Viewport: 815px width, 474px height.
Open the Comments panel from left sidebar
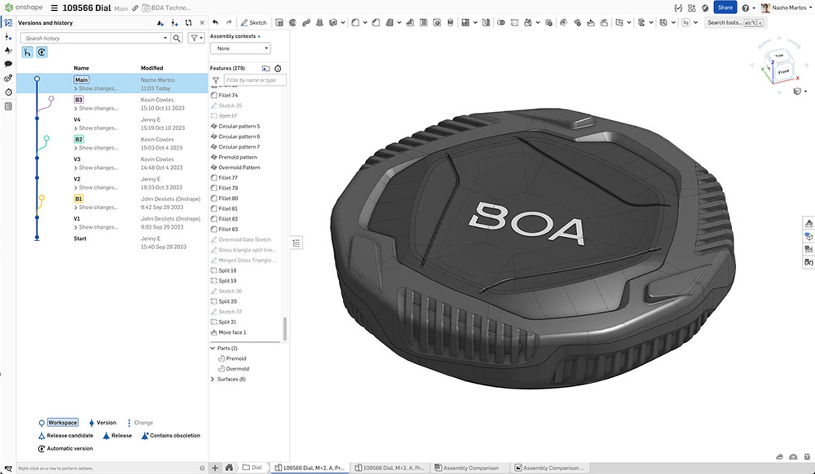(x=8, y=64)
